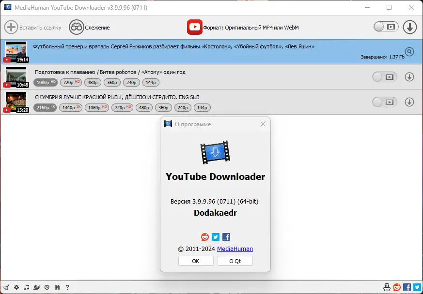Viewport: 423px width, 294px height.
Task: Select 1080p quality for СКУМБРИЯ video
Action: (97, 108)
